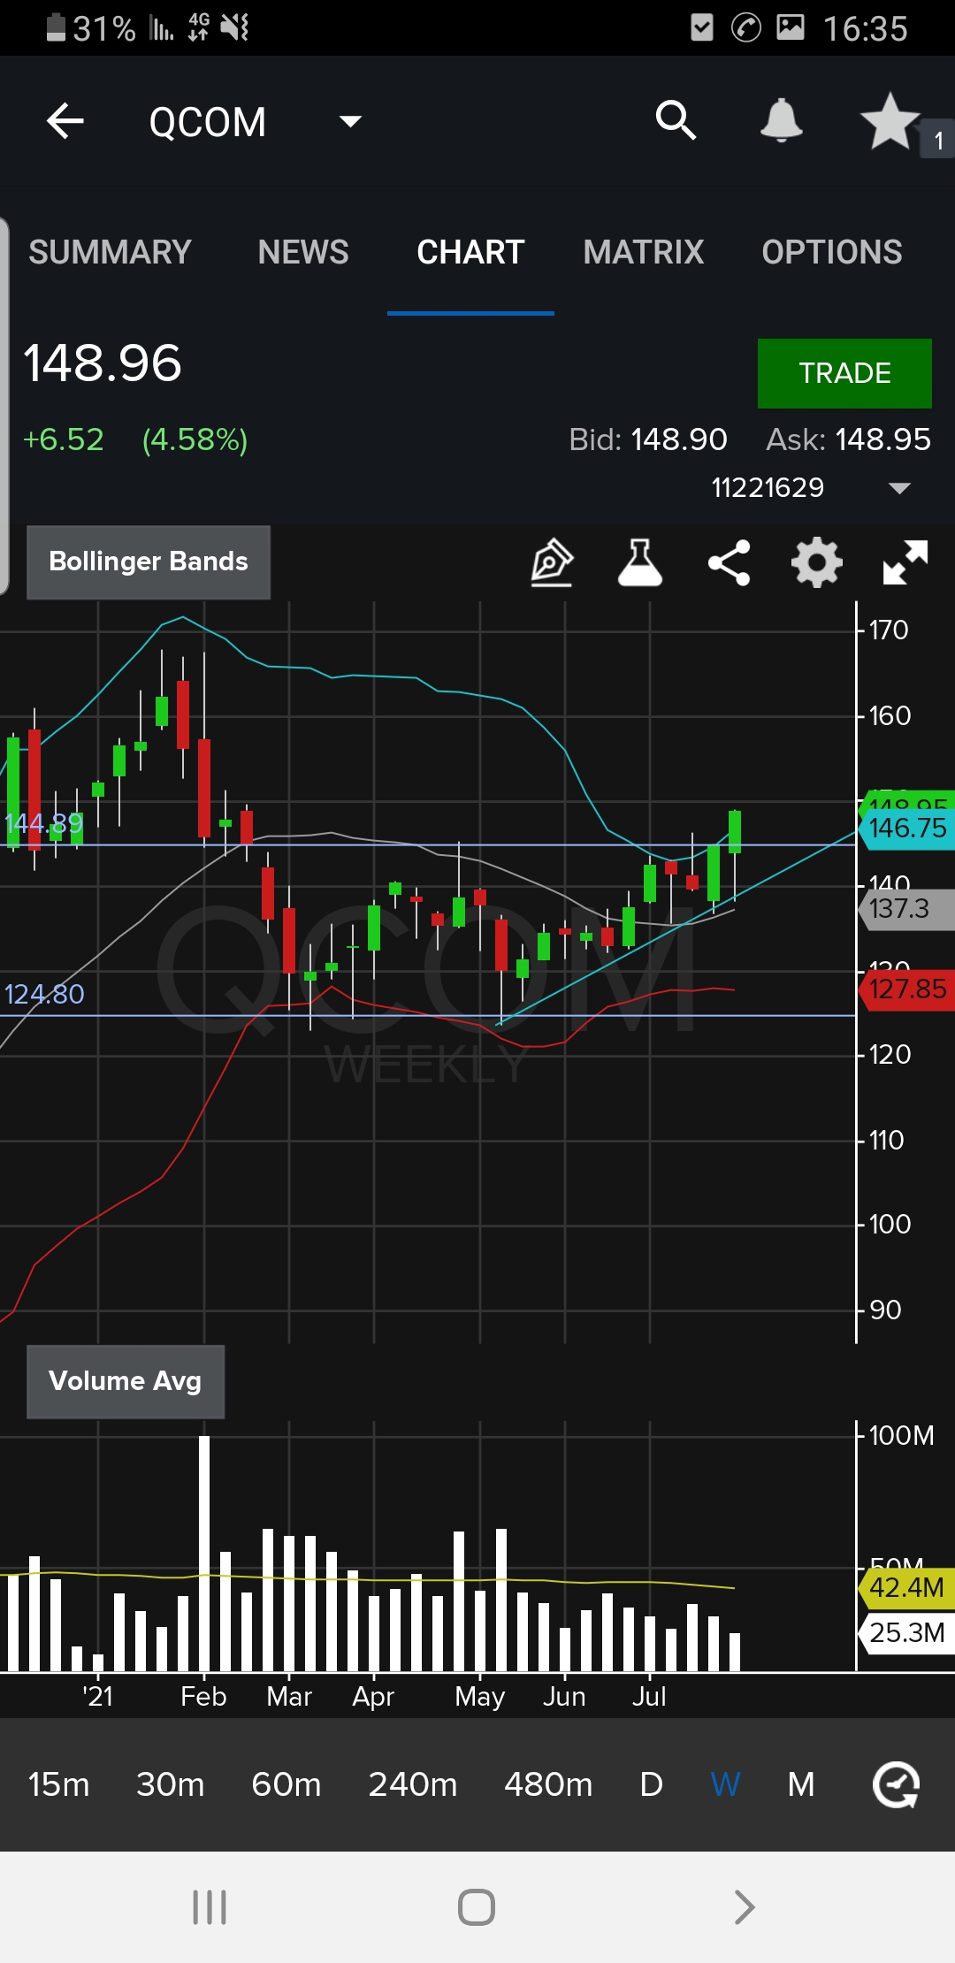Select the 480m timeframe

pyautogui.click(x=548, y=1784)
